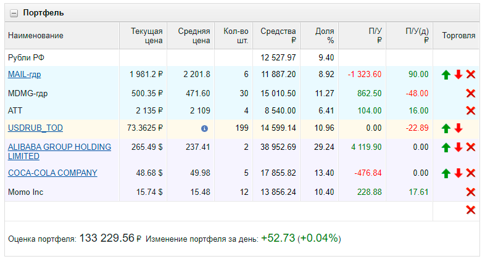Click the П/У(д) ₽ column header
Image resolution: width=485 pixels, height=259 pixels.
click(x=409, y=36)
